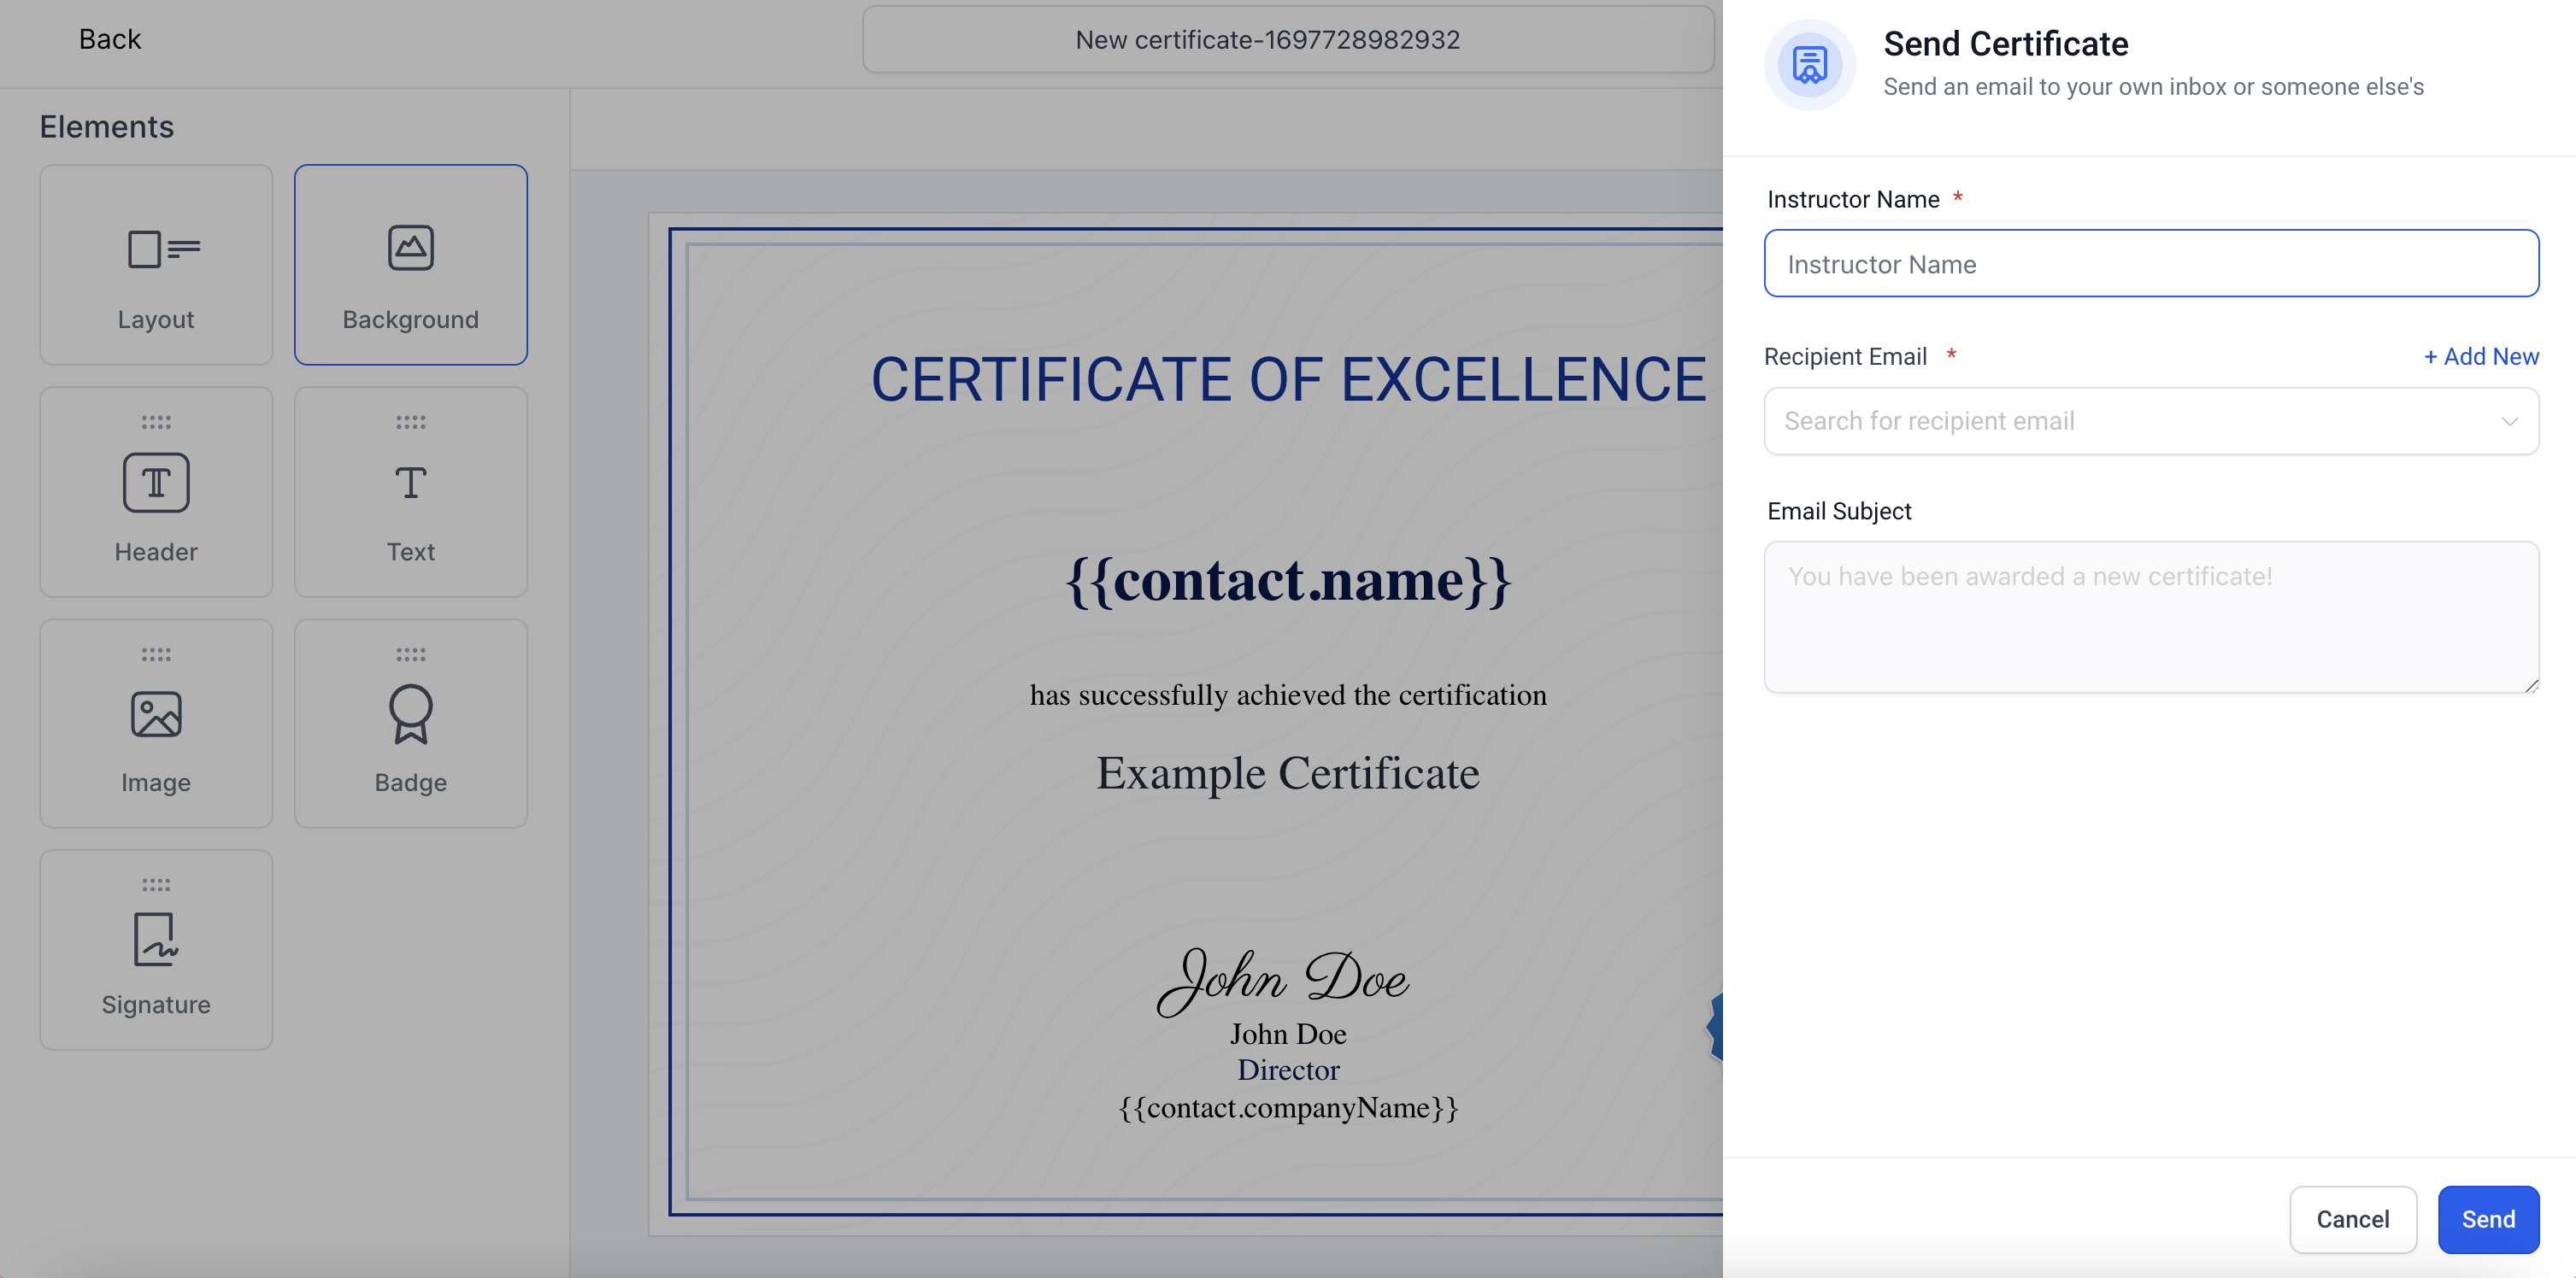Image resolution: width=2576 pixels, height=1278 pixels.
Task: Click the Instructor Name input field
Action: (2150, 264)
